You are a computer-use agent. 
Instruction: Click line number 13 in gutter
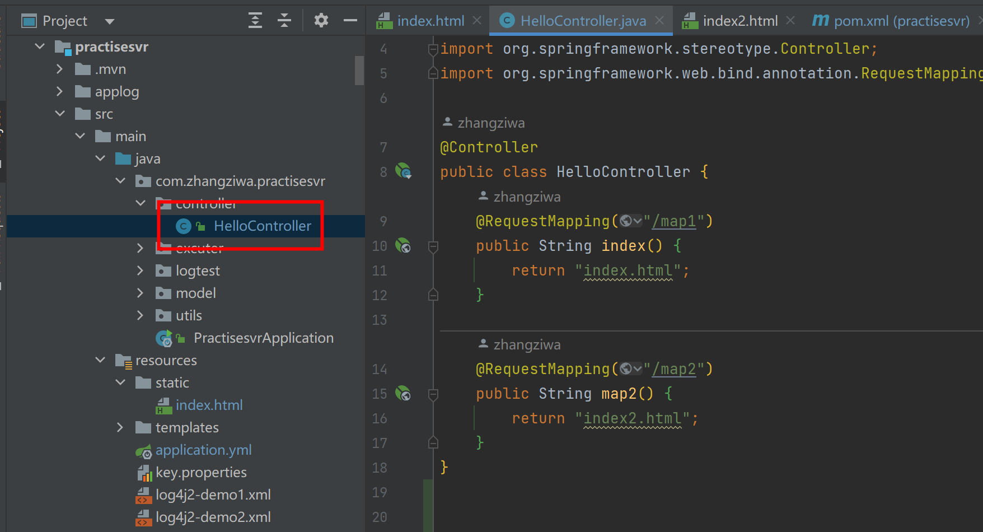click(x=380, y=320)
